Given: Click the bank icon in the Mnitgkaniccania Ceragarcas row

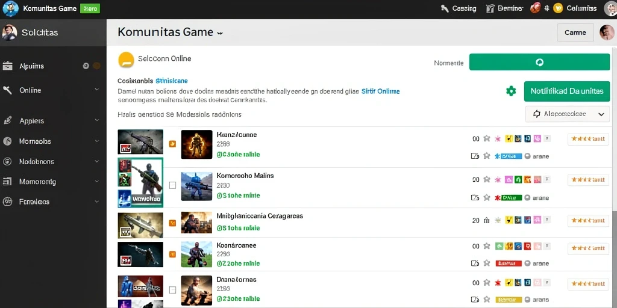Looking at the screenshot, I should [487, 220].
